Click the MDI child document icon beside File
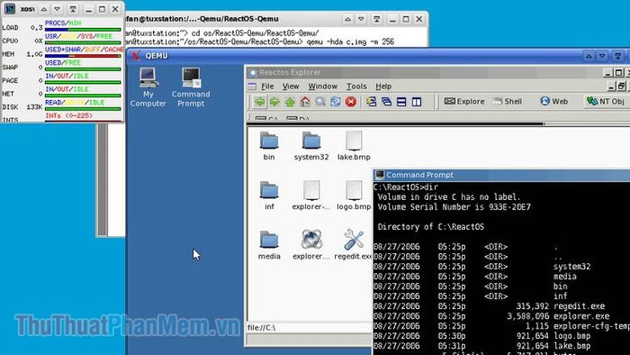Image resolution: width=630 pixels, height=355 pixels. (x=252, y=86)
